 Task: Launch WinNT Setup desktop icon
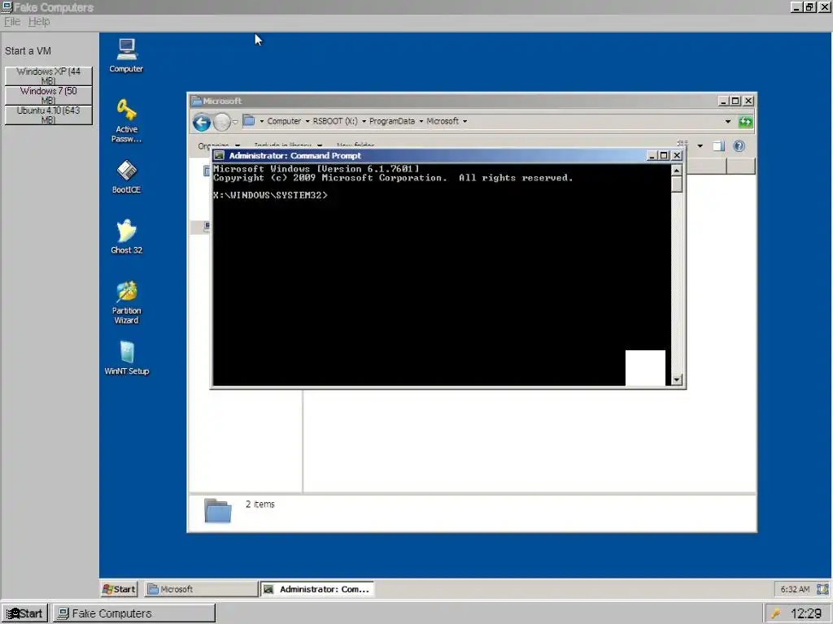[x=126, y=358]
